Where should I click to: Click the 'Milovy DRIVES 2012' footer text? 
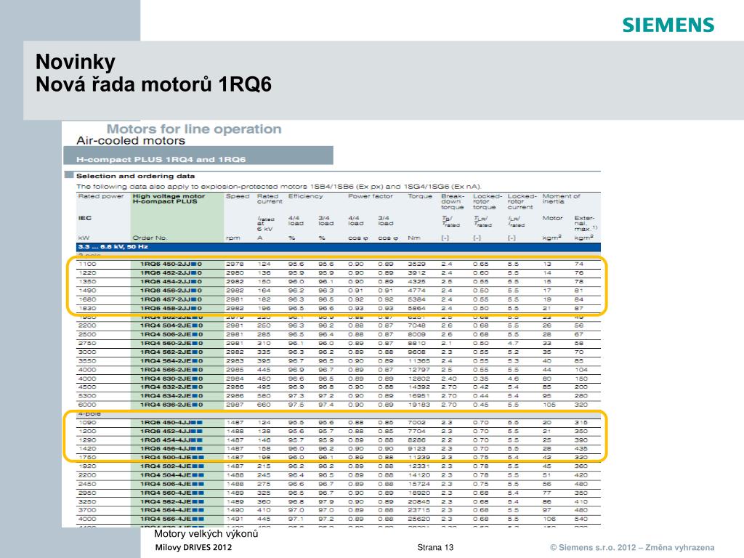193,547
